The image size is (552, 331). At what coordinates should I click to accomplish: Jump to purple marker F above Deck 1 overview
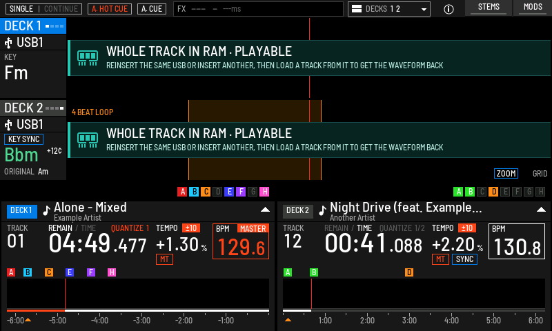(91, 272)
